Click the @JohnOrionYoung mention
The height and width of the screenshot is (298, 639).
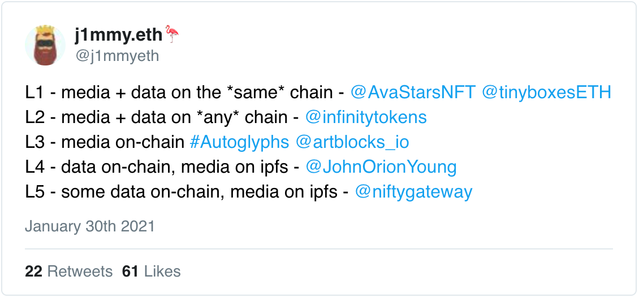pyautogui.click(x=381, y=166)
